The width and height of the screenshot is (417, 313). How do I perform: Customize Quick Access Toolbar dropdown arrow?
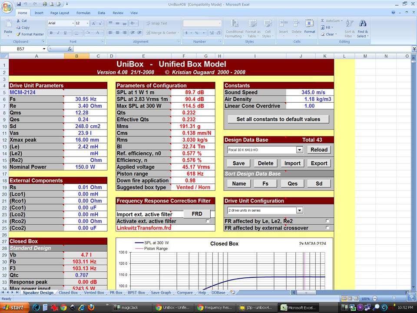coord(67,4)
